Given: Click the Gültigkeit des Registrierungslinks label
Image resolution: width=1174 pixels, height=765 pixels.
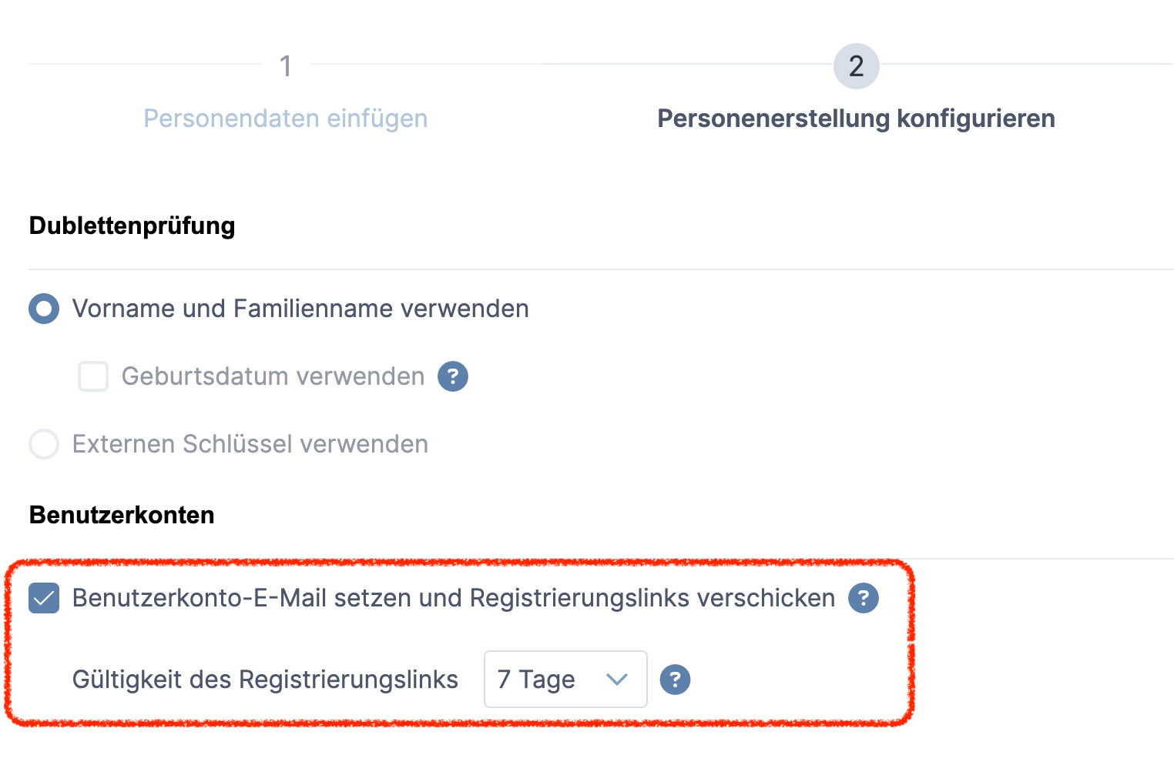Looking at the screenshot, I should pyautogui.click(x=265, y=680).
